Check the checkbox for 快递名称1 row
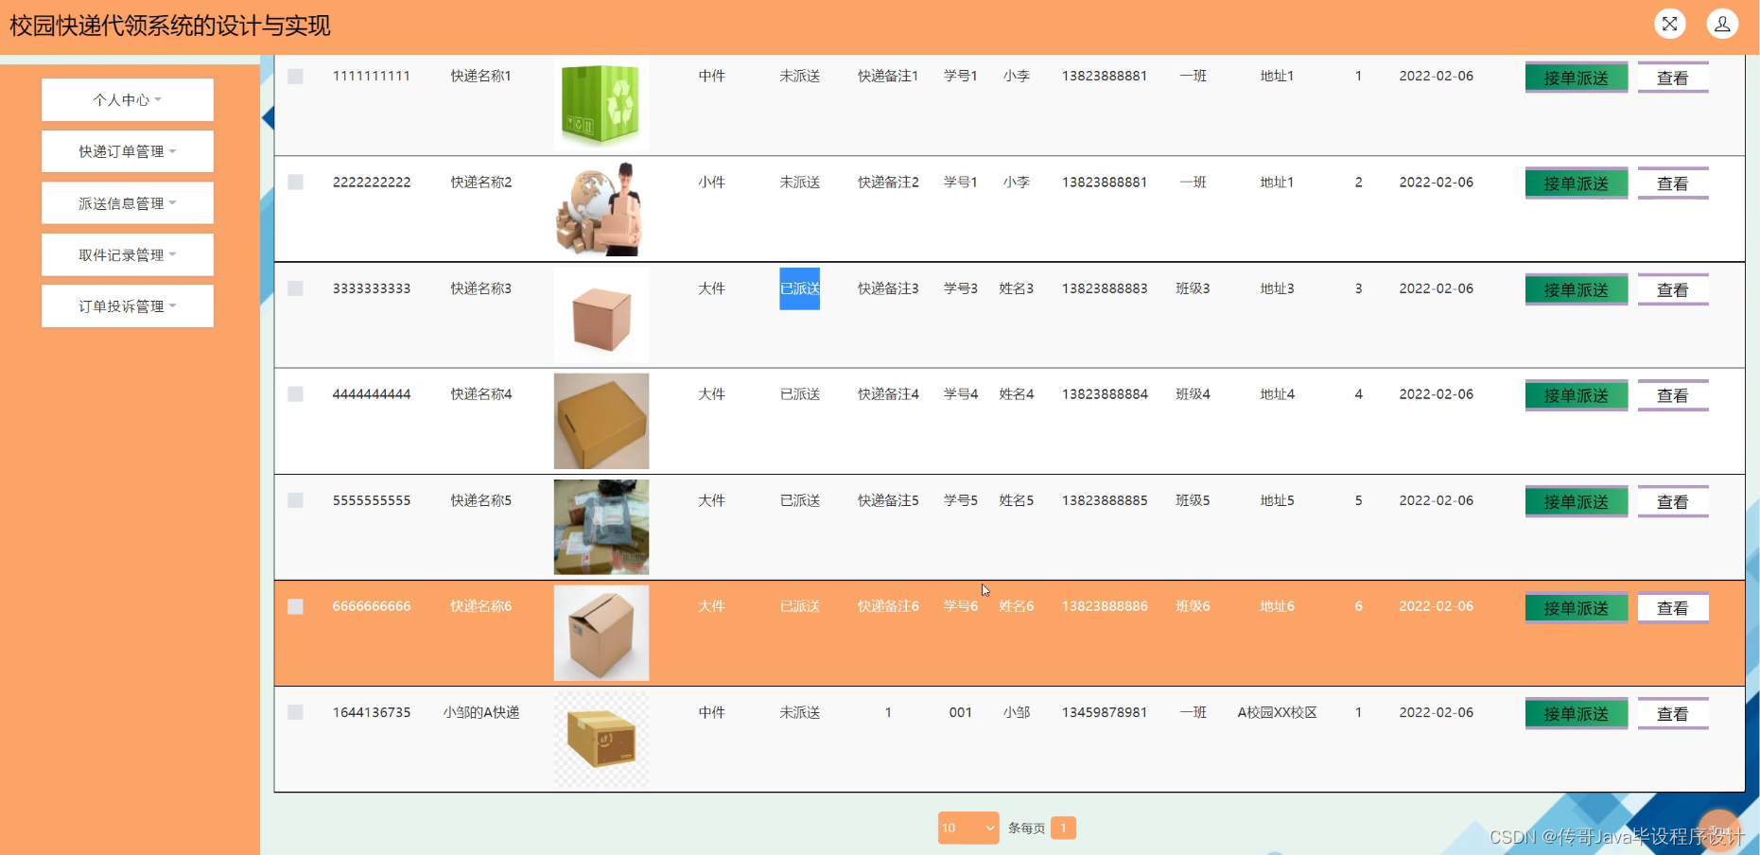Screen dimensions: 1760x855 pos(295,76)
